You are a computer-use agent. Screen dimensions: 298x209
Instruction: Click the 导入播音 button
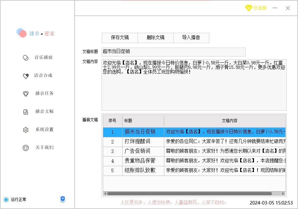(x=191, y=38)
